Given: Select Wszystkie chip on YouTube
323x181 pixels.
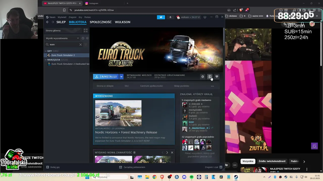Looking at the screenshot, I should click(x=248, y=161).
